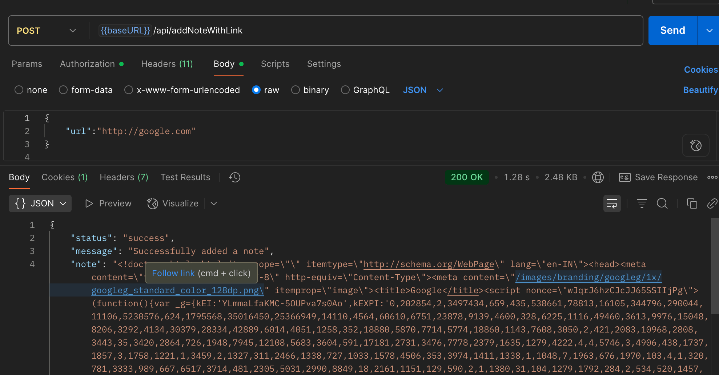Expand the Visualize dropdown chevron
The image size is (719, 375).
[214, 203]
